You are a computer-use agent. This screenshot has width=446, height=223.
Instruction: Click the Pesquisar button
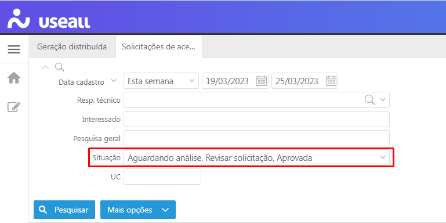pyautogui.click(x=64, y=210)
